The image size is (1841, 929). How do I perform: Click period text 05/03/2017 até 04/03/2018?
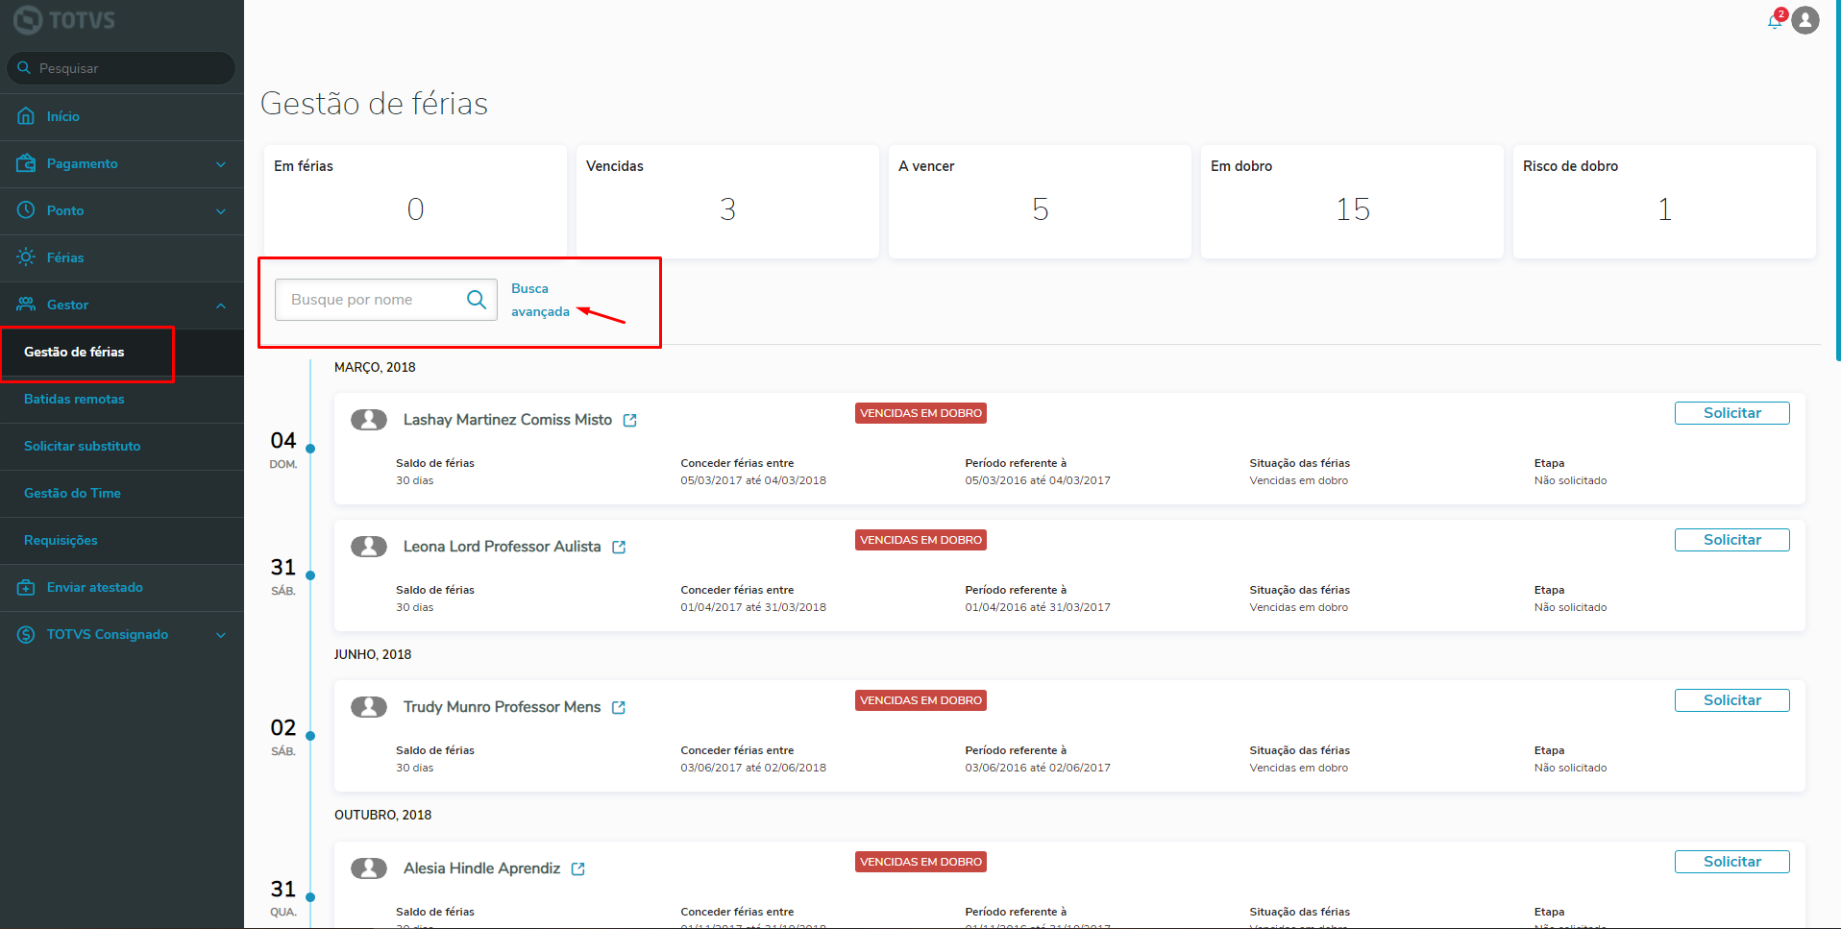click(753, 480)
